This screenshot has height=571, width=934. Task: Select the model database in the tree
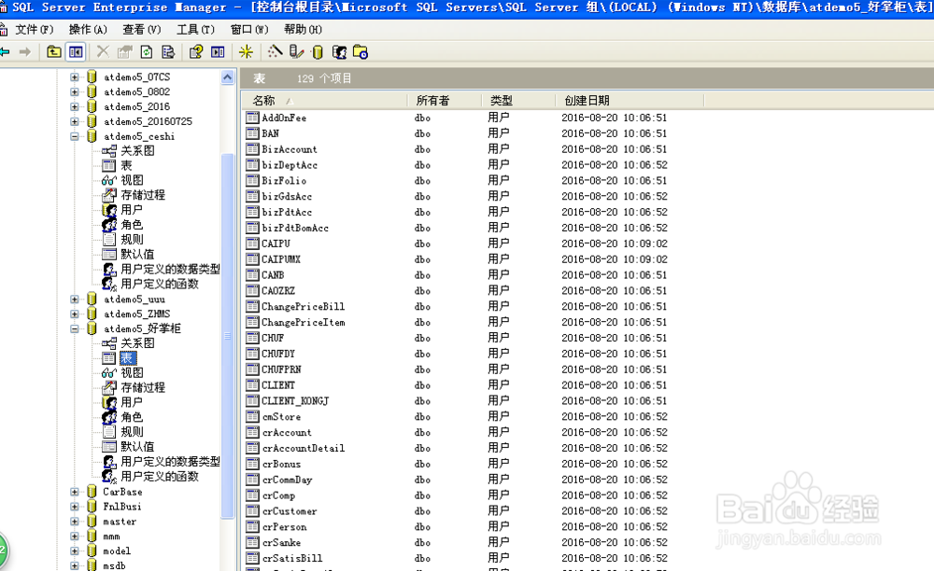tap(117, 551)
